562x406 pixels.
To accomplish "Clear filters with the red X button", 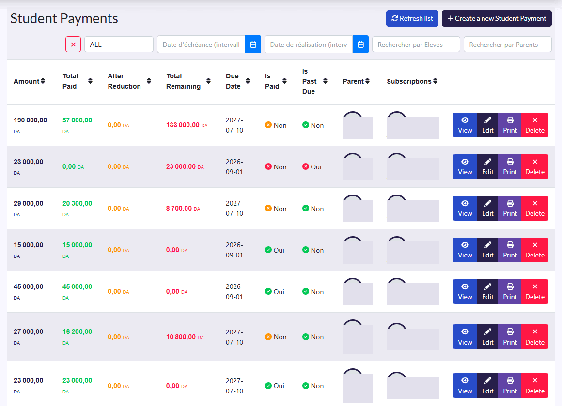I will 73,45.
